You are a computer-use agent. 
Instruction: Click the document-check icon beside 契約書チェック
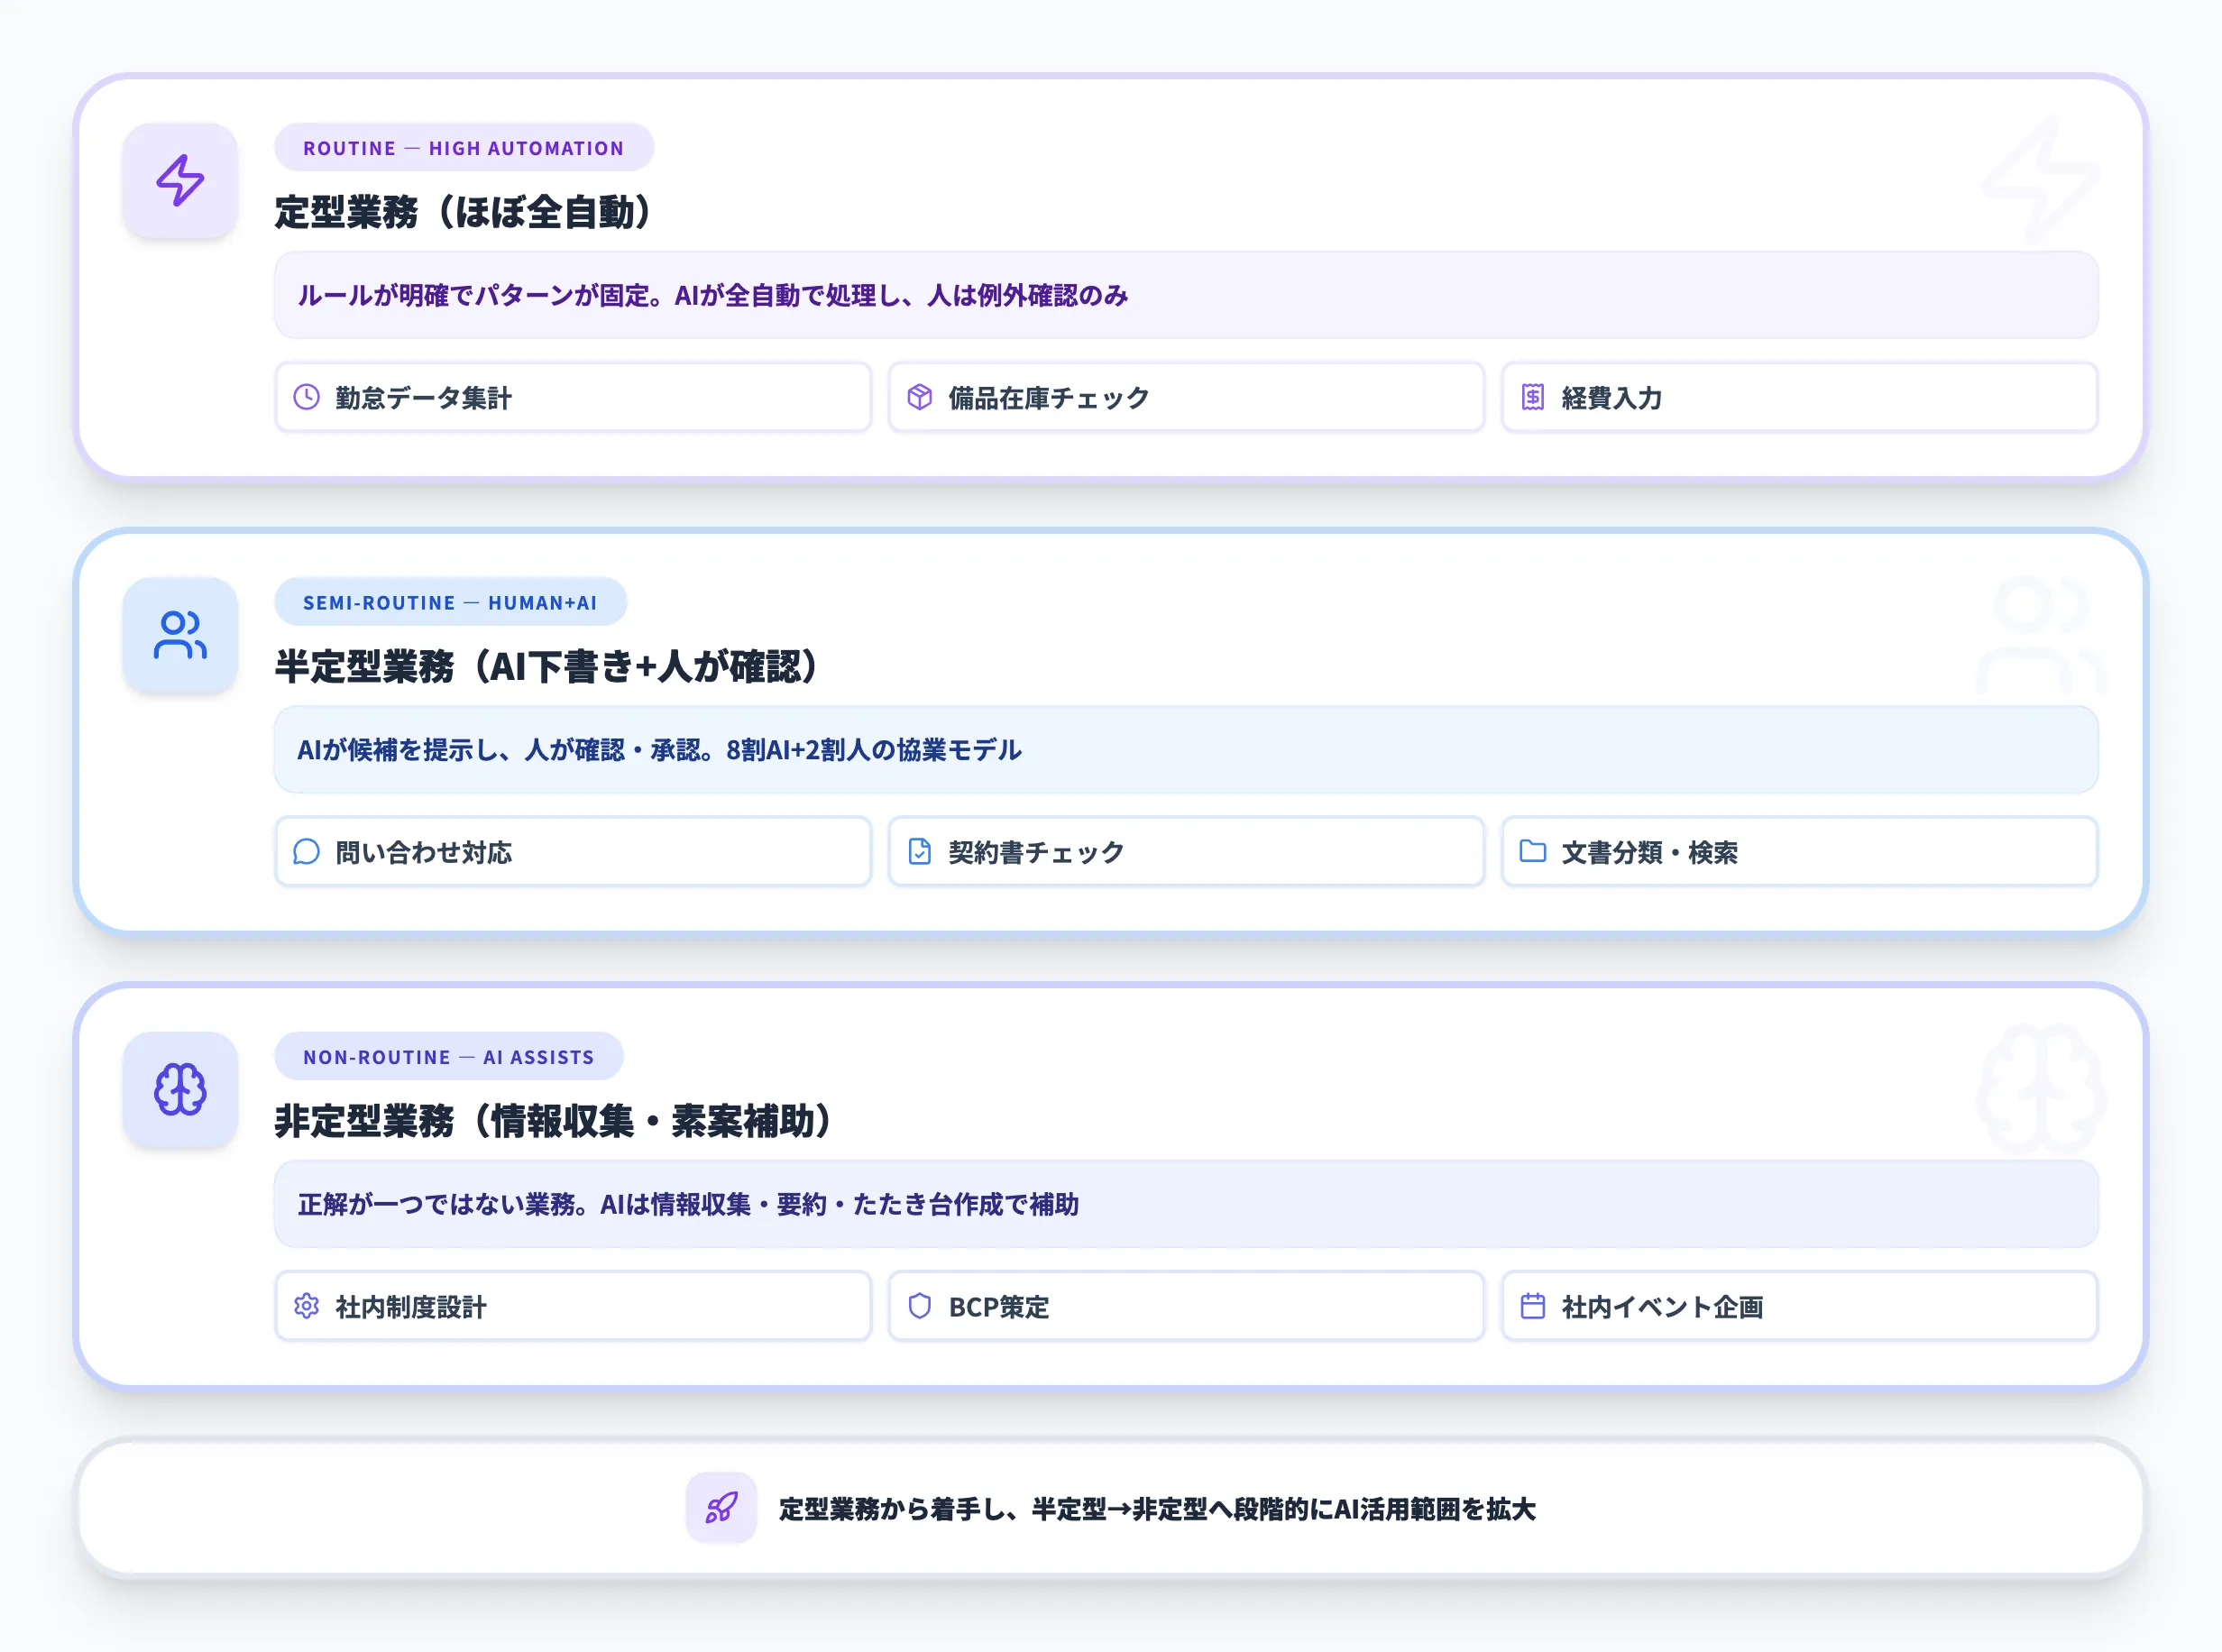922,852
